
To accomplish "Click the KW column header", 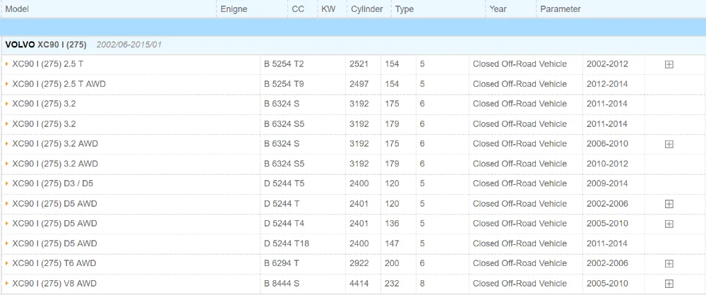I will coord(329,9).
